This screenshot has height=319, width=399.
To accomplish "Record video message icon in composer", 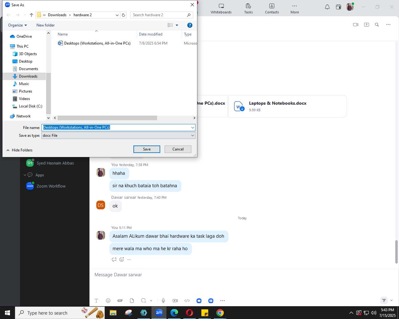I will (x=175, y=301).
